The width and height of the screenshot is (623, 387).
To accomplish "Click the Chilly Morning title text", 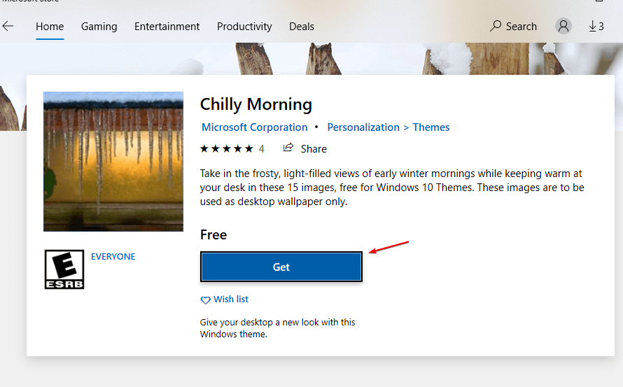I will coord(256,104).
